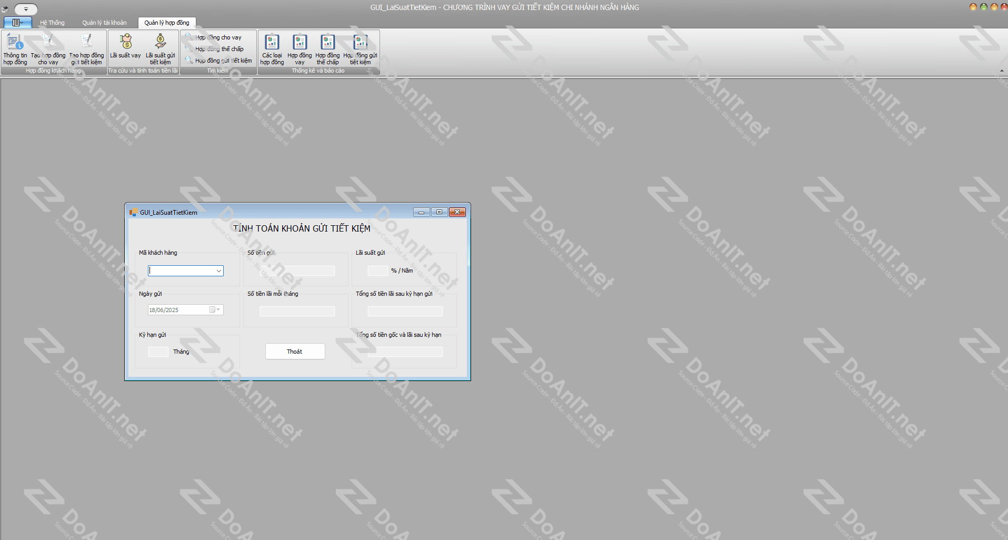Image resolution: width=1008 pixels, height=540 pixels.
Task: Open Hợp đồng thế chấp report
Action: coord(327,49)
